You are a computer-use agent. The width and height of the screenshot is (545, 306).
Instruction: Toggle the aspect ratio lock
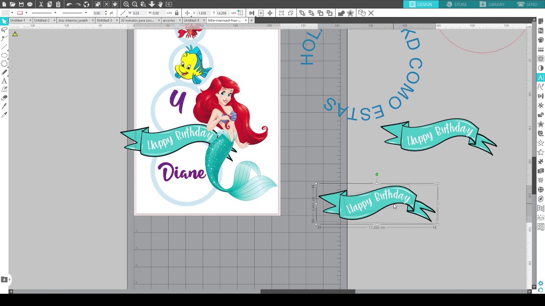(x=177, y=13)
